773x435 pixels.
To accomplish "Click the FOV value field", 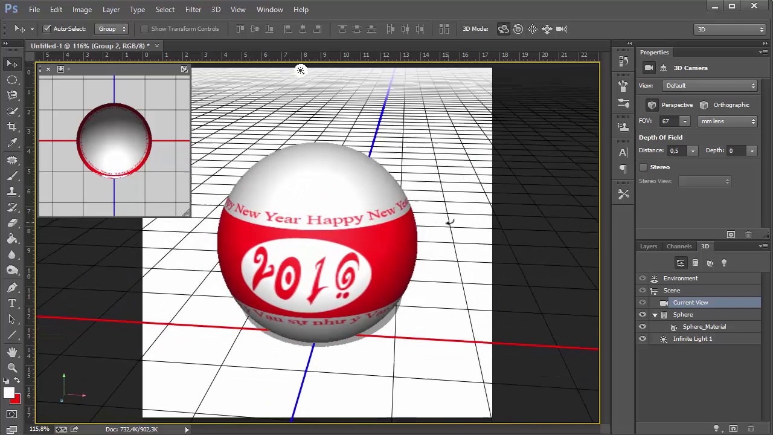I will pyautogui.click(x=669, y=121).
